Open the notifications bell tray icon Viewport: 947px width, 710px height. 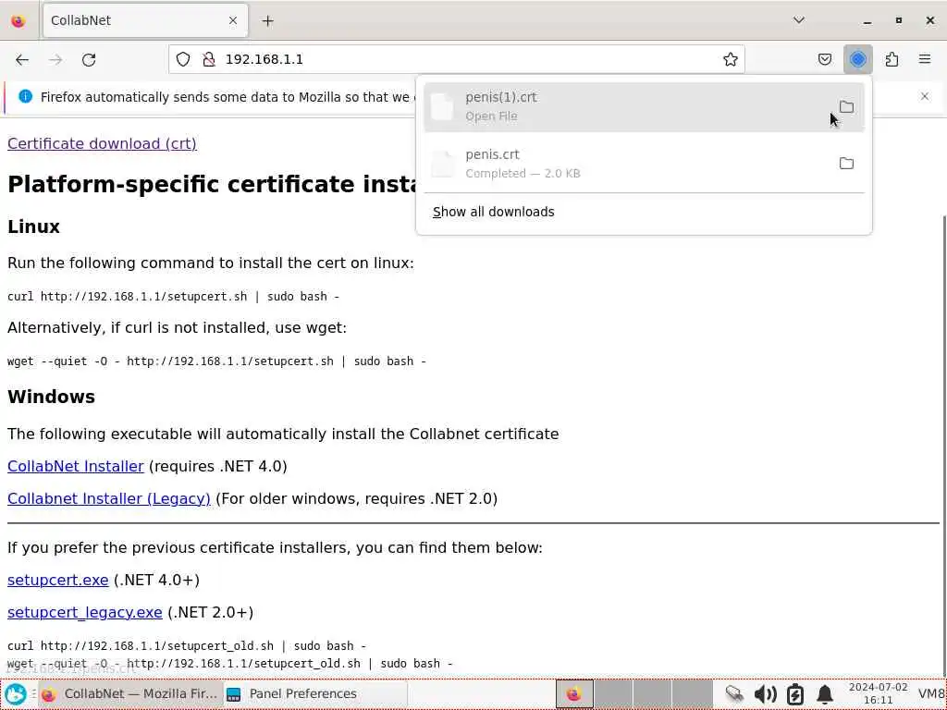(x=825, y=694)
